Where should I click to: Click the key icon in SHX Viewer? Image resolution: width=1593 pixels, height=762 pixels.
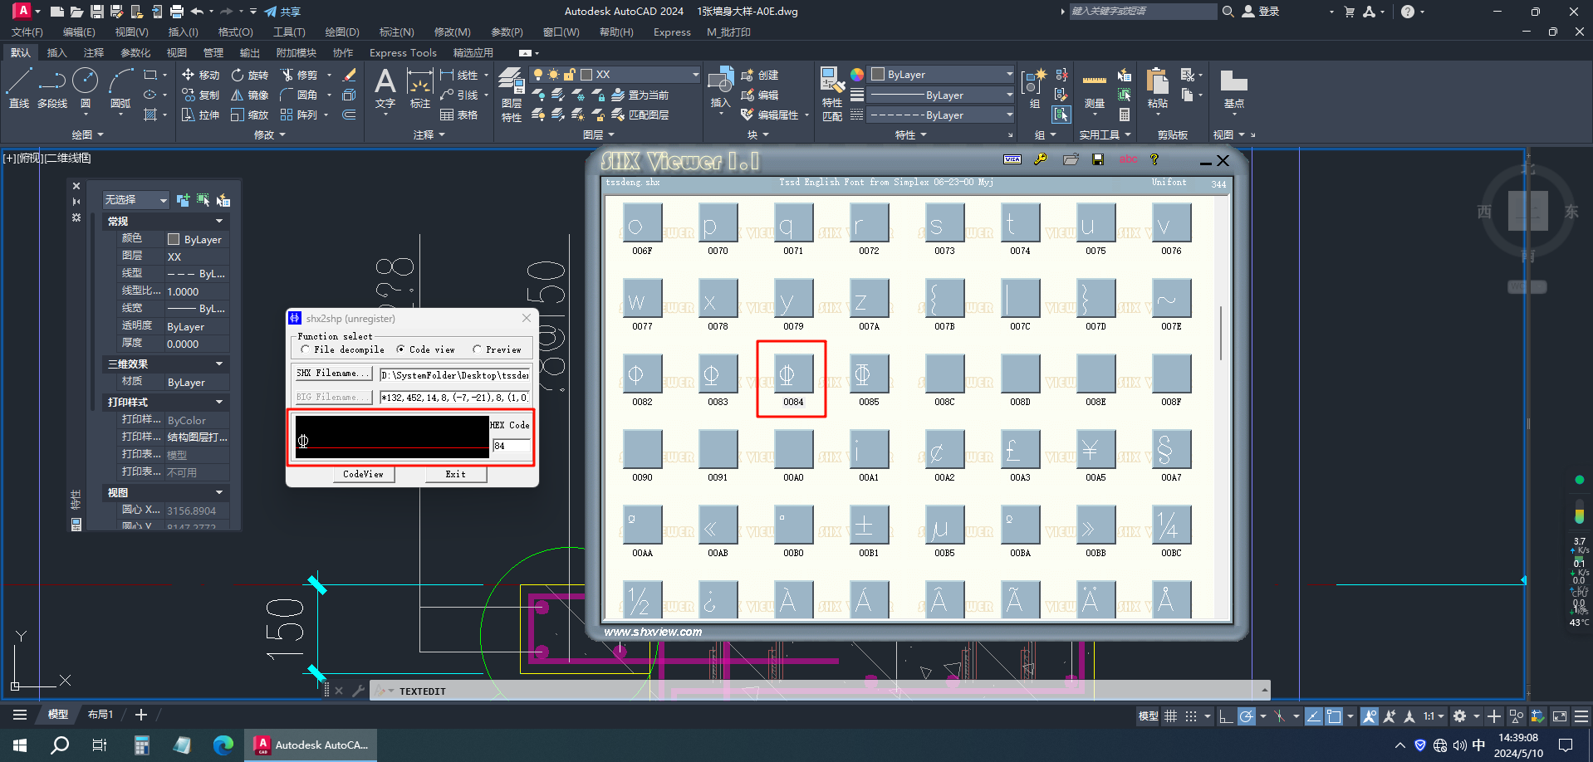1041,159
